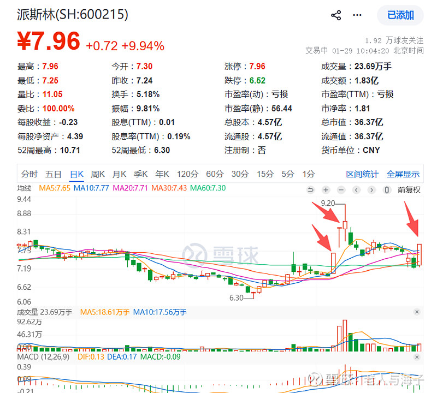Viewport: 437px width, 393px height.
Task: Click the 市盈率(静) value 56.44
Action: pyautogui.click(x=282, y=108)
